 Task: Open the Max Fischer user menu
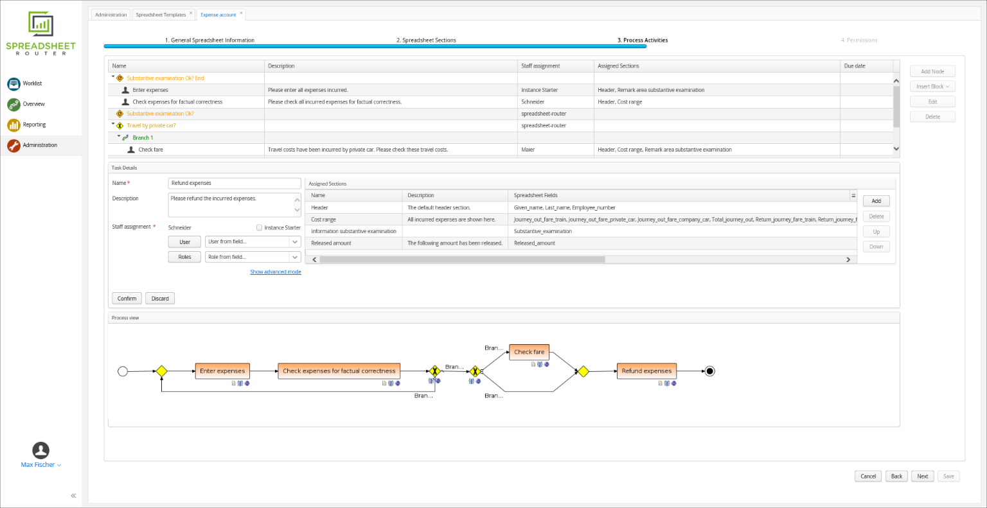40,465
